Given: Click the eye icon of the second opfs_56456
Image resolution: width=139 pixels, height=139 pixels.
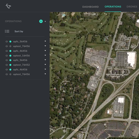Looking at the screenshot, I should click(7, 60).
